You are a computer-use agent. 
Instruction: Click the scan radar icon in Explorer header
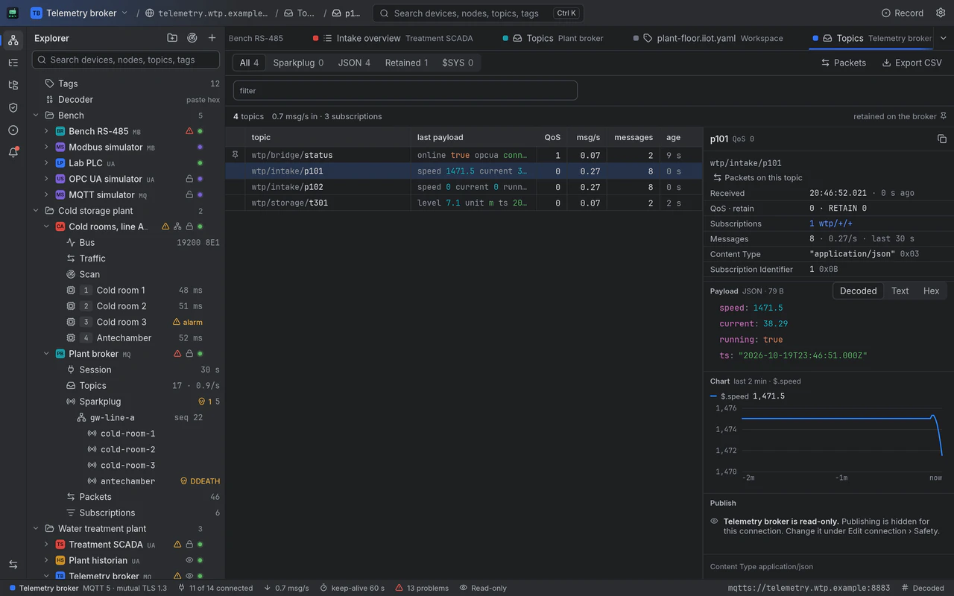click(x=192, y=38)
